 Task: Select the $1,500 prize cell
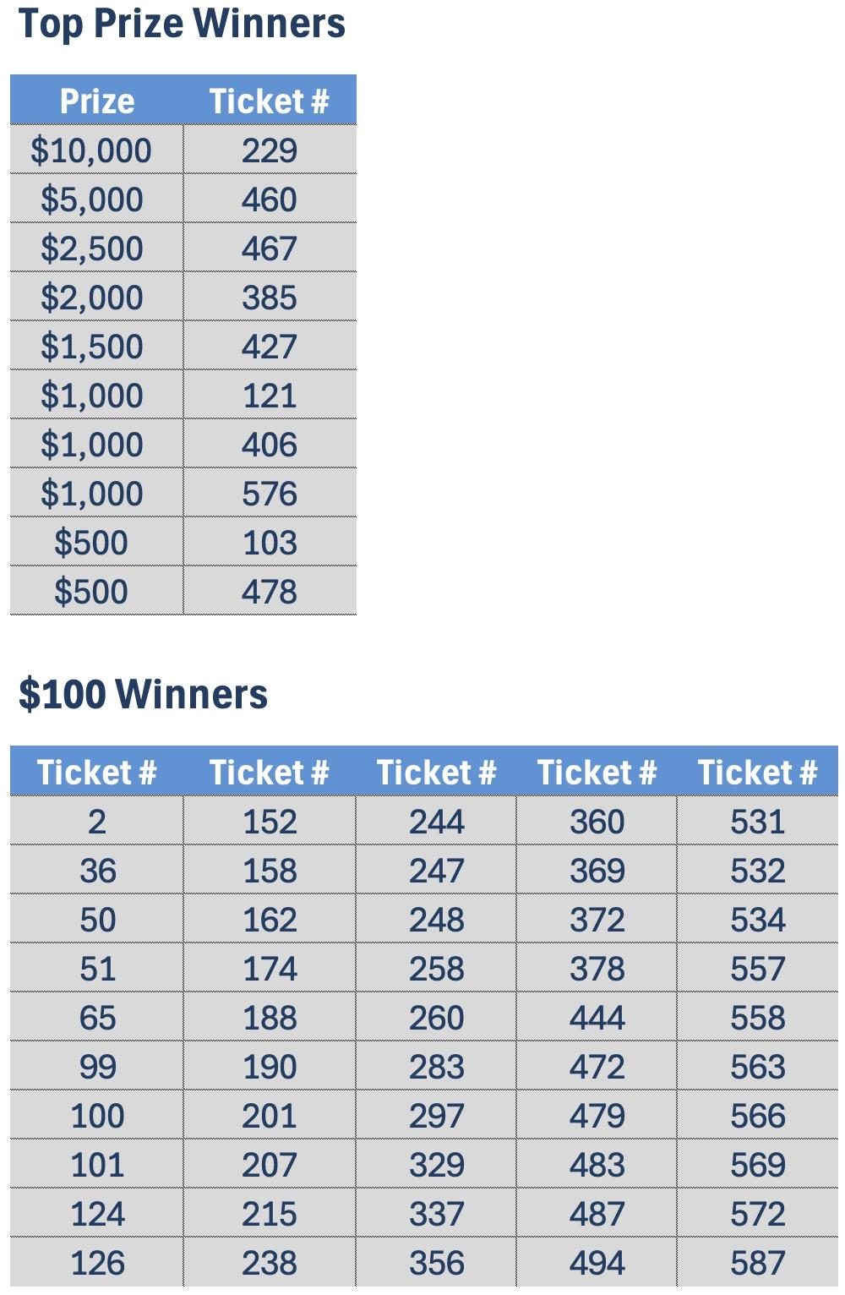[x=91, y=347]
